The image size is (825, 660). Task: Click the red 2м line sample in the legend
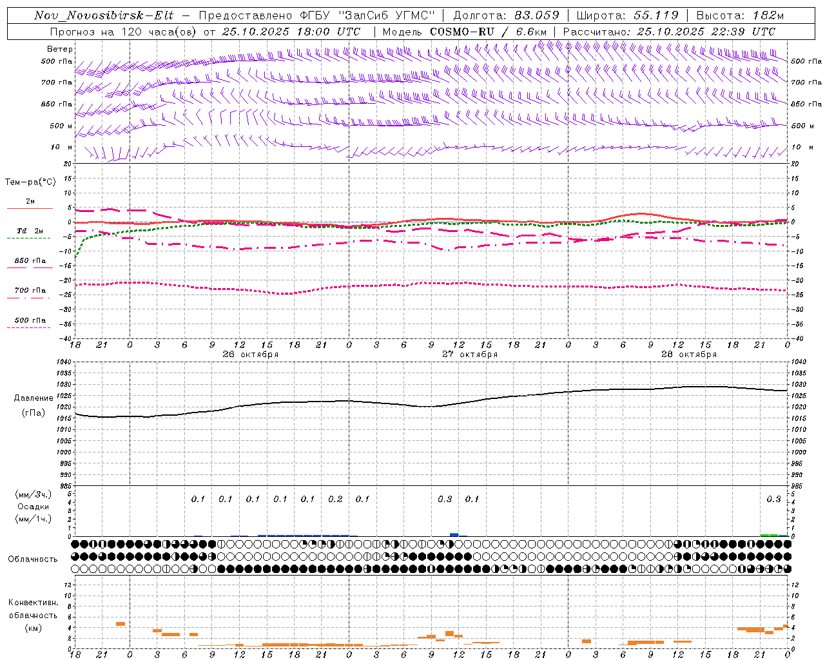[30, 209]
